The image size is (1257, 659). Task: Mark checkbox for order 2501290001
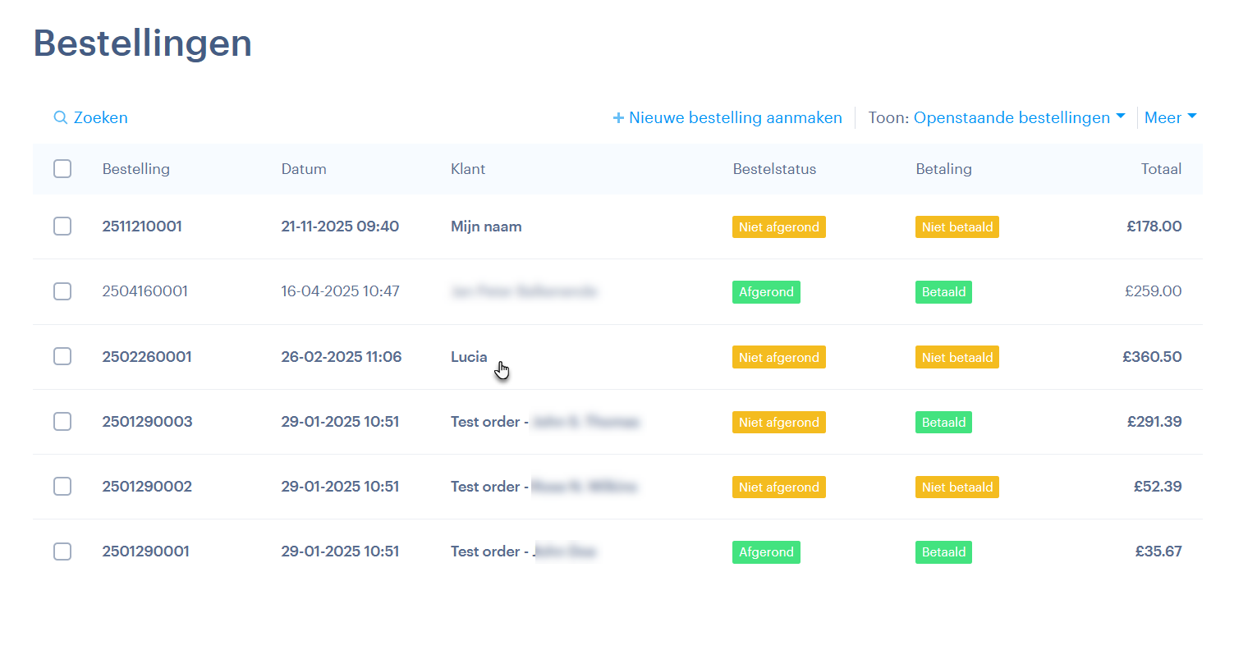pyautogui.click(x=62, y=551)
